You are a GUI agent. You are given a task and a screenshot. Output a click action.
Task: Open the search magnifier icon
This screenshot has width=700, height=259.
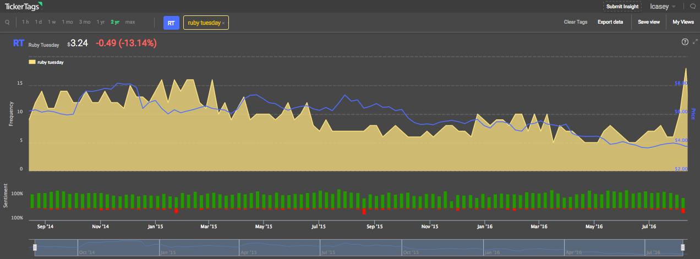(x=7, y=23)
